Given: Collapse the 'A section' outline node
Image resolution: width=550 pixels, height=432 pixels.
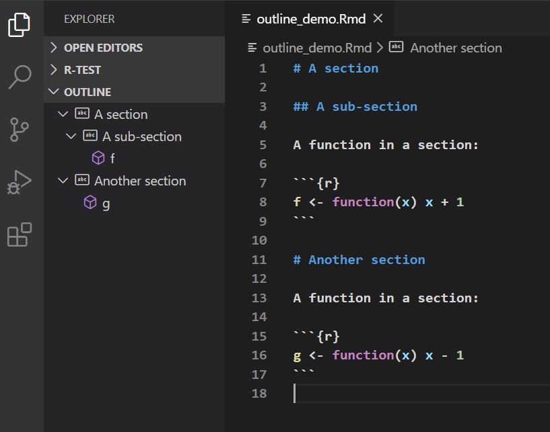Looking at the screenshot, I should 63,114.
